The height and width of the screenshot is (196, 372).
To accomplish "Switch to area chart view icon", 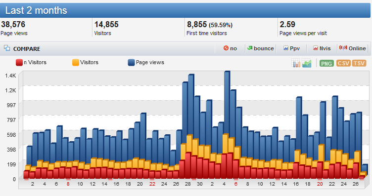I will tap(307, 63).
